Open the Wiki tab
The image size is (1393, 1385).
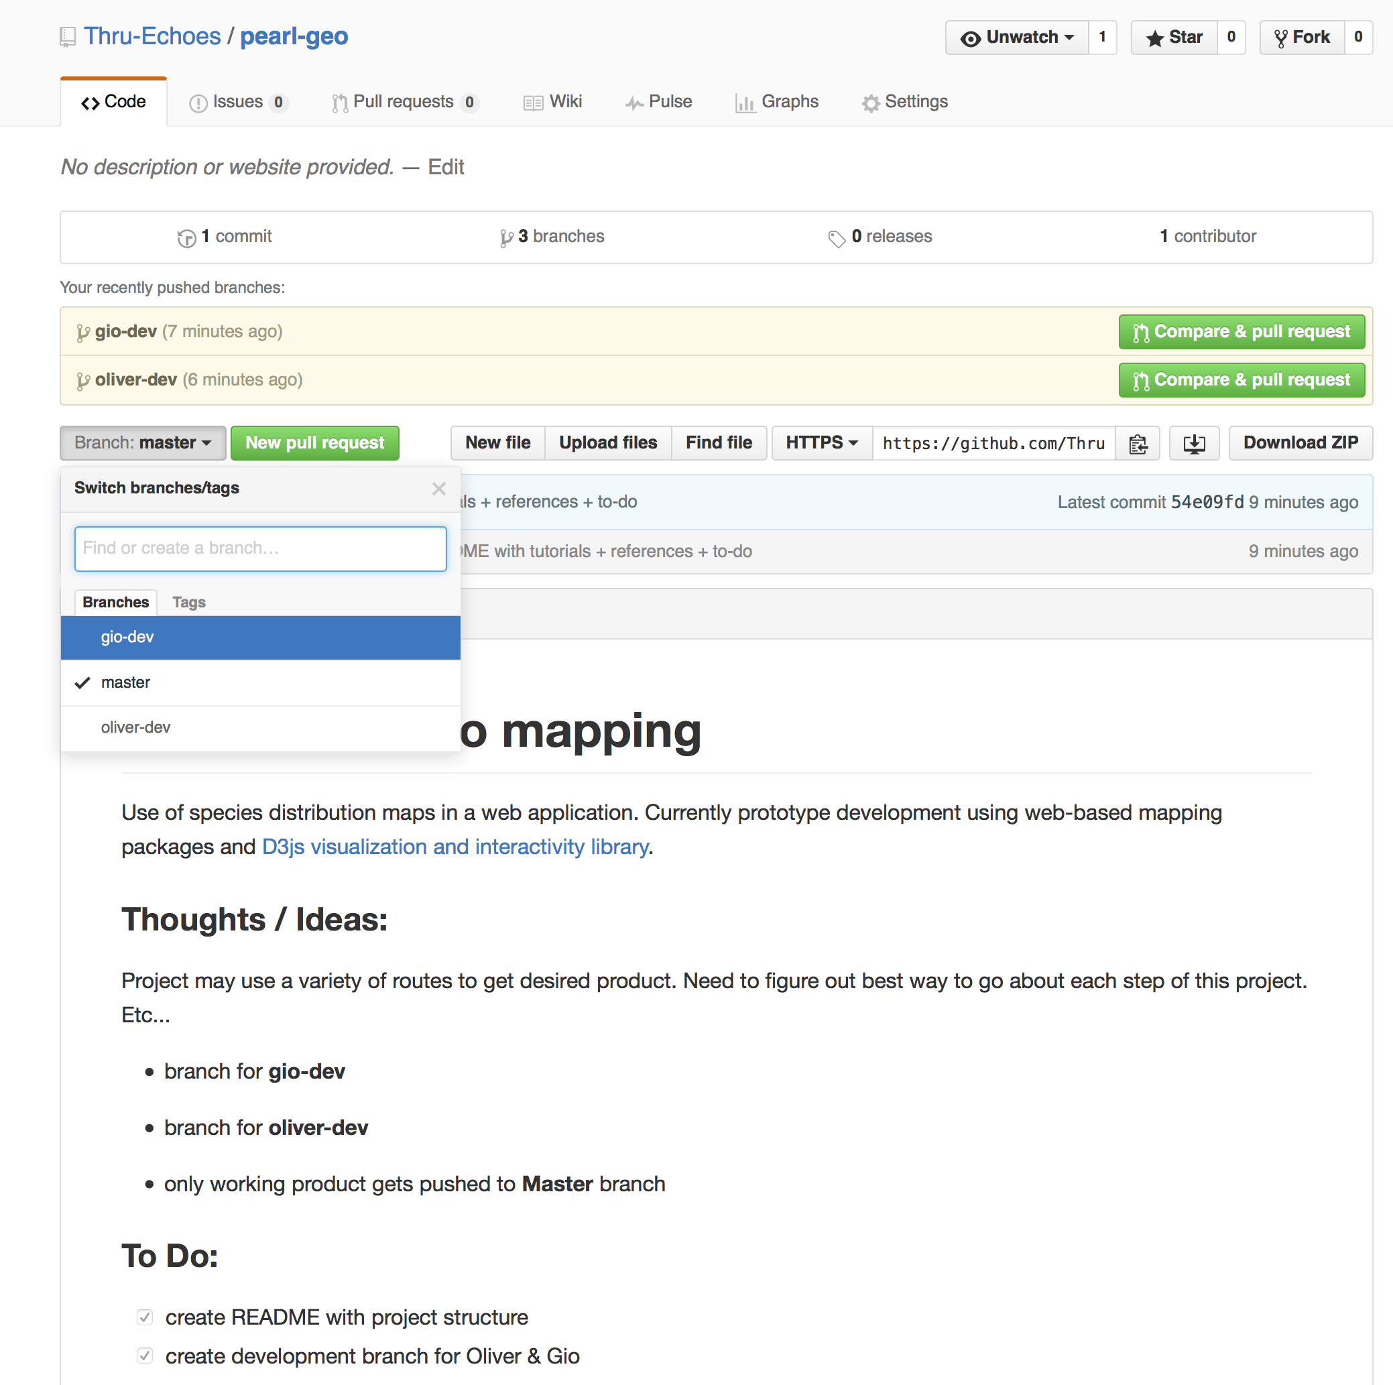(553, 102)
